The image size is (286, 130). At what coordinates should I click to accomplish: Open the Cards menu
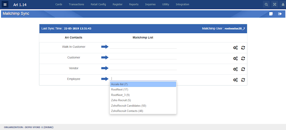coord(59,4)
